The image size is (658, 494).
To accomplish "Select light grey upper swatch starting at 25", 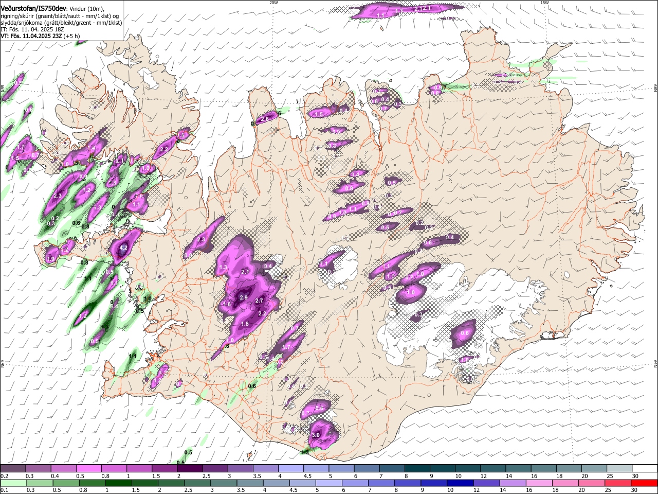I will (620, 469).
